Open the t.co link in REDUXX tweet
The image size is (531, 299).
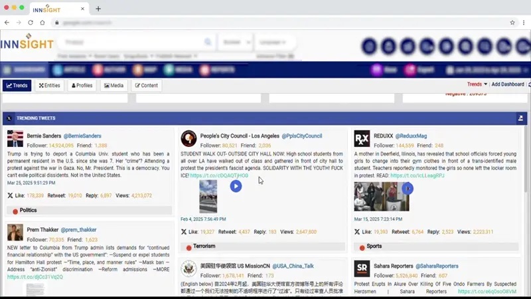pos(417,175)
